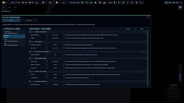Set game speed to double fast-forward
The width and height of the screenshot is (184, 103).
pos(170,3)
